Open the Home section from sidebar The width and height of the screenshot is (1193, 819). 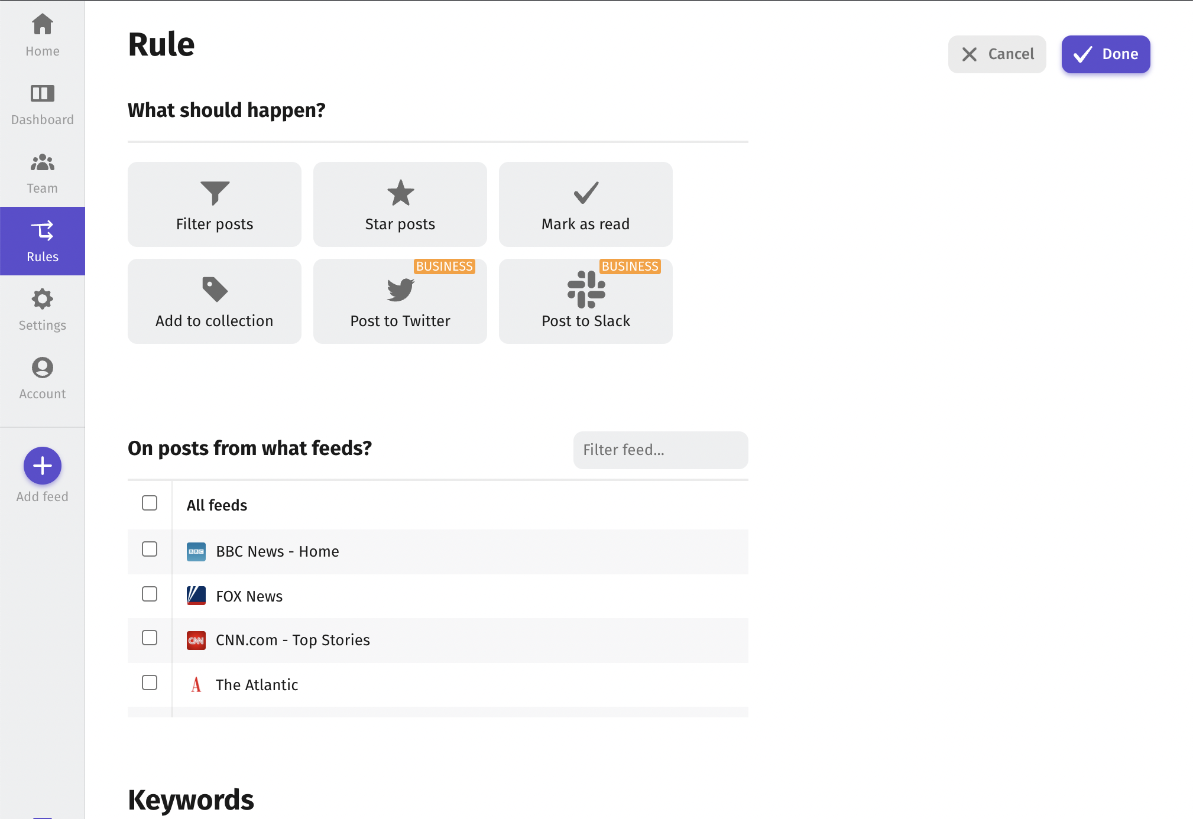[x=42, y=34]
